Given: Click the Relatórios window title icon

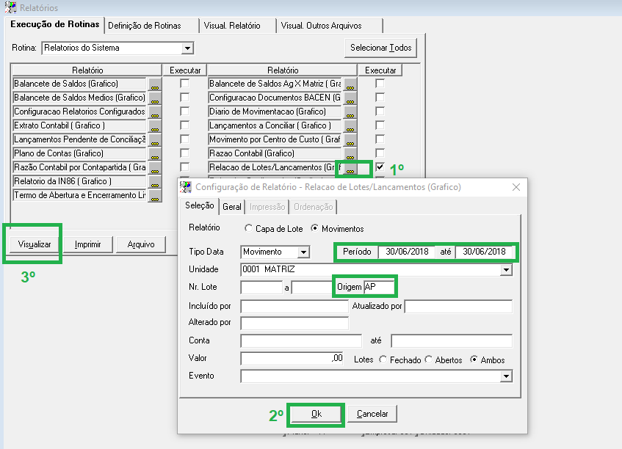Looking at the screenshot, I should [x=10, y=7].
